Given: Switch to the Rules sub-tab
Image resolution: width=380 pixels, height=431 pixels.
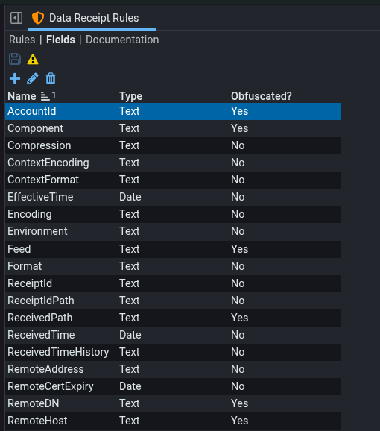Looking at the screenshot, I should coord(22,40).
